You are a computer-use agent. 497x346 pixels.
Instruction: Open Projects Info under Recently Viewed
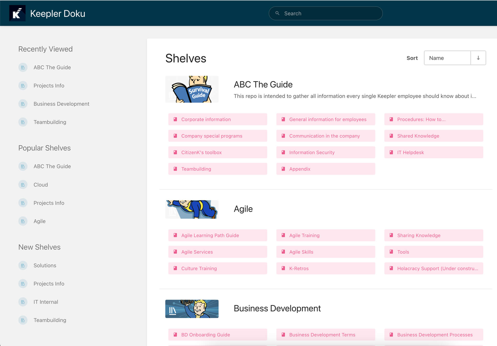tap(49, 86)
